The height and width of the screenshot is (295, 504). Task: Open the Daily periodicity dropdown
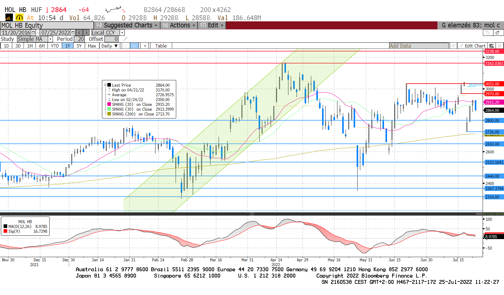(109, 46)
